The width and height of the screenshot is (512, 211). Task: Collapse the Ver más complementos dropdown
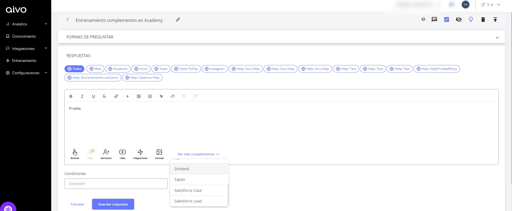coord(198,154)
